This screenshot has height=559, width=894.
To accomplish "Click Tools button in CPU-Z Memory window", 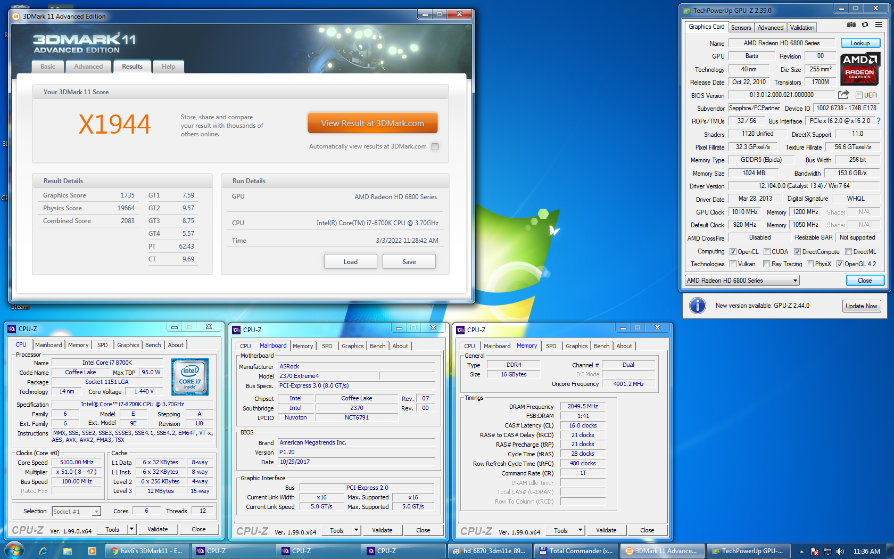I will (561, 530).
